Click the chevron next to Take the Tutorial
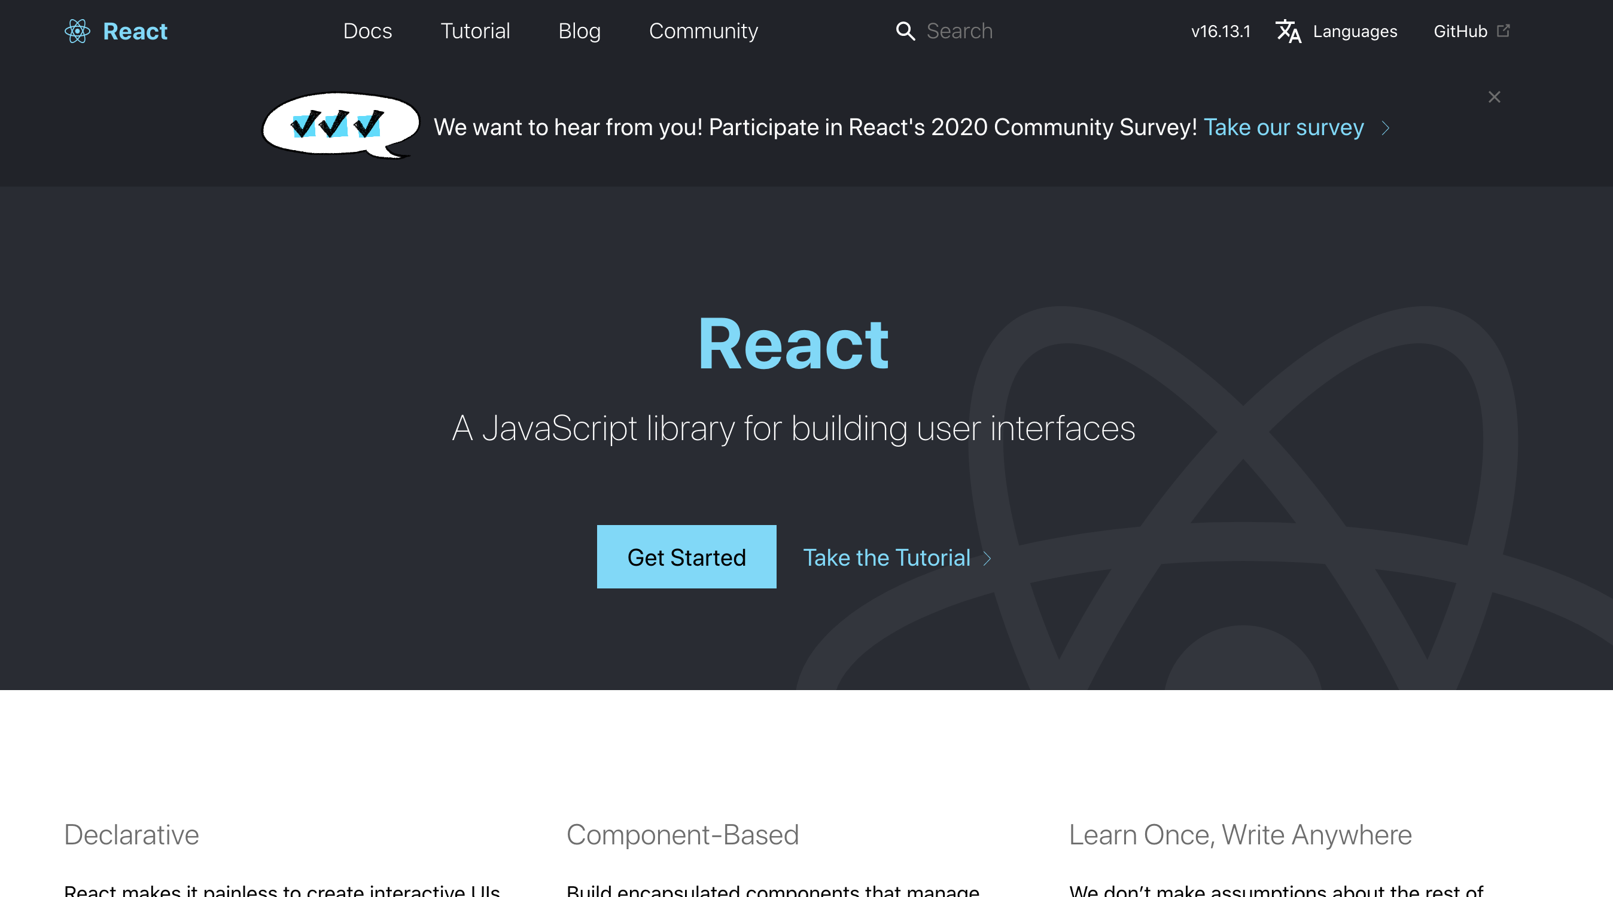 tap(987, 558)
